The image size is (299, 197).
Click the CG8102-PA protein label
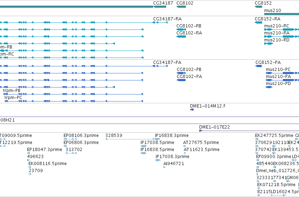(189, 77)
